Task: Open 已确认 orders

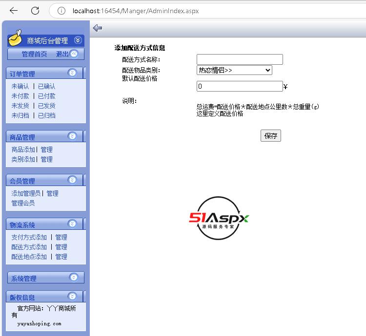Action: [x=47, y=86]
